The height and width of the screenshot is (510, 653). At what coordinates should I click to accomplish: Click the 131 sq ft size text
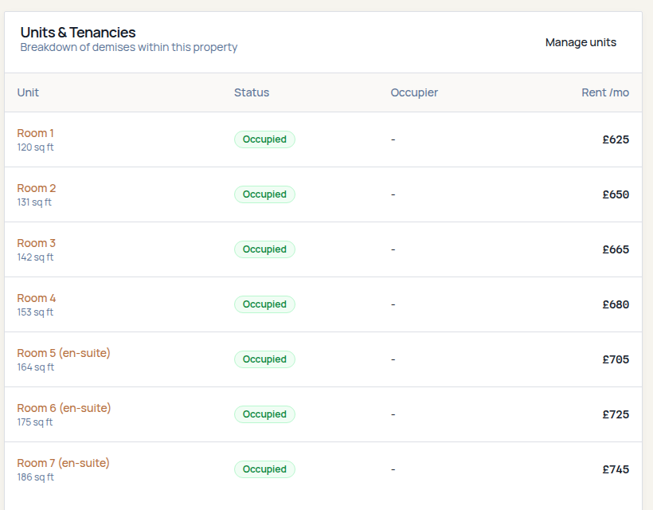tap(34, 202)
